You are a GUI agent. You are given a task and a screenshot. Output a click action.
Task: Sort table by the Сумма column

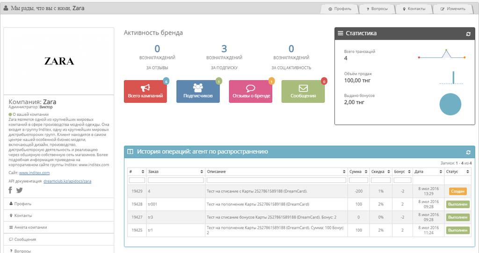click(358, 172)
